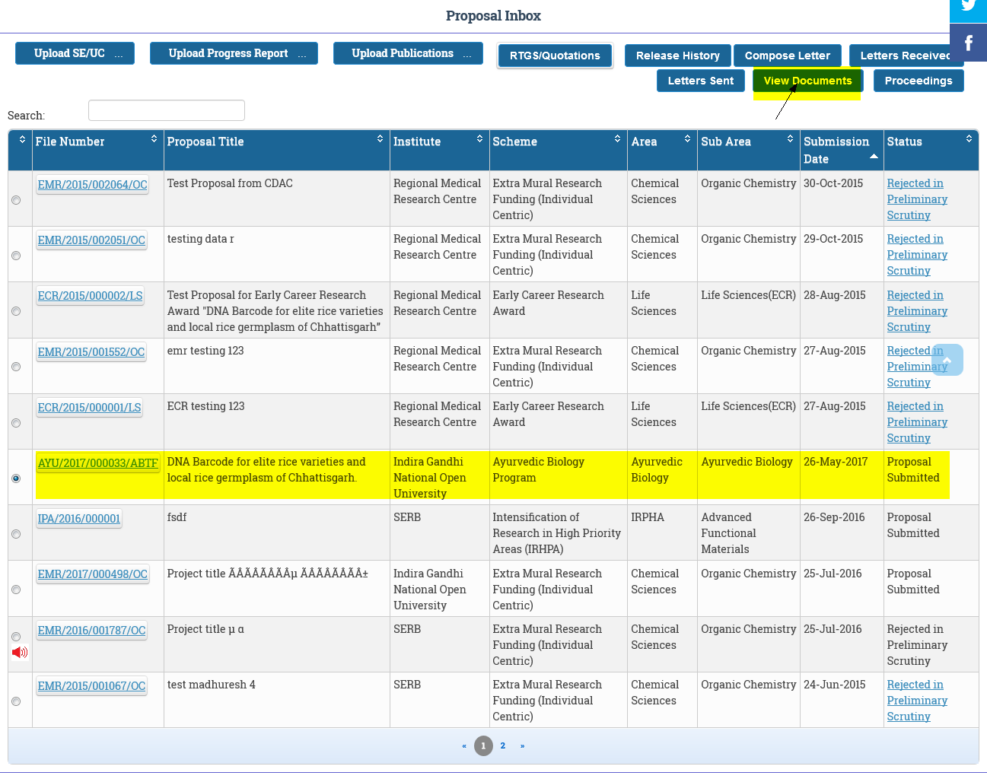987x782 pixels.
Task: Open file ECR/2015/000002/LS
Action: click(x=91, y=296)
